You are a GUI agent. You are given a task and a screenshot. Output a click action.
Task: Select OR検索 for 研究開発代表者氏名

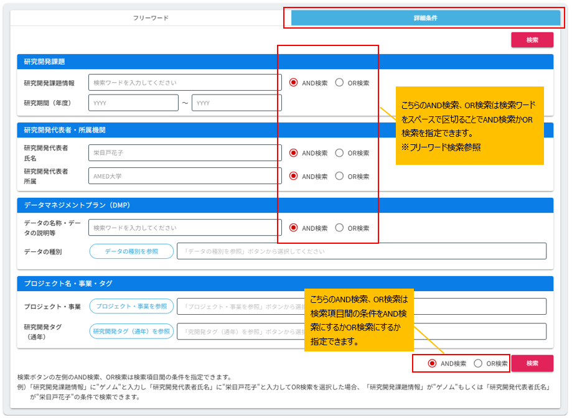click(x=340, y=152)
